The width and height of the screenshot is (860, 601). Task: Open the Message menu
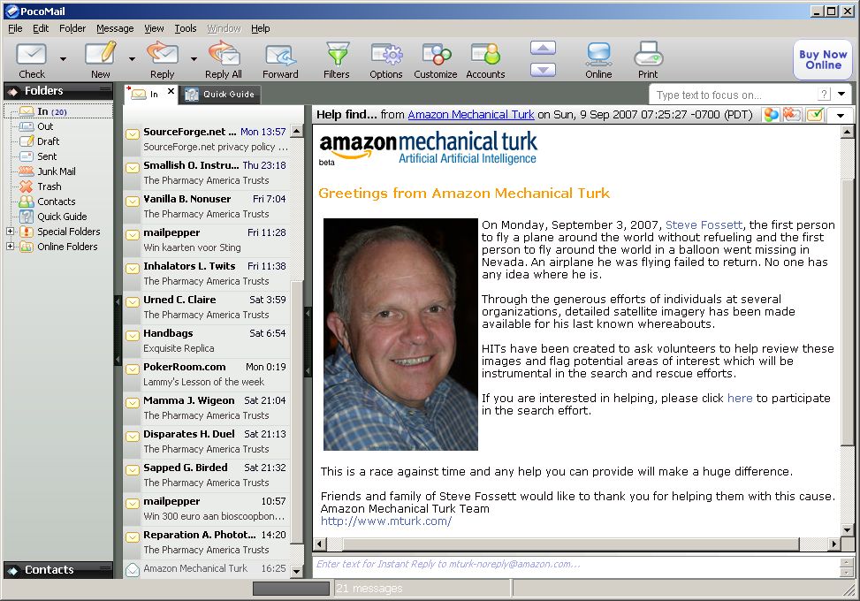tap(115, 28)
